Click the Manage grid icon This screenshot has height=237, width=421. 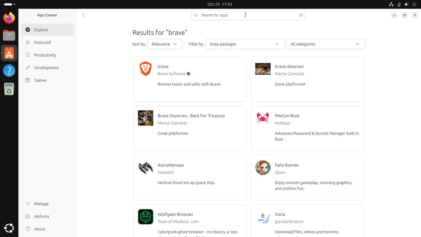coord(28,204)
